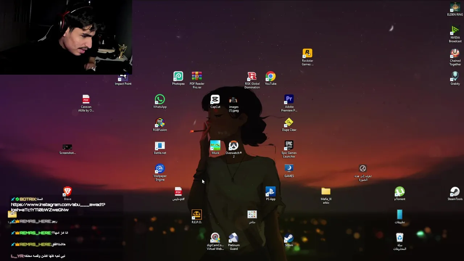
Task: Select the Caravan AlUla PDF file
Action: point(86,103)
